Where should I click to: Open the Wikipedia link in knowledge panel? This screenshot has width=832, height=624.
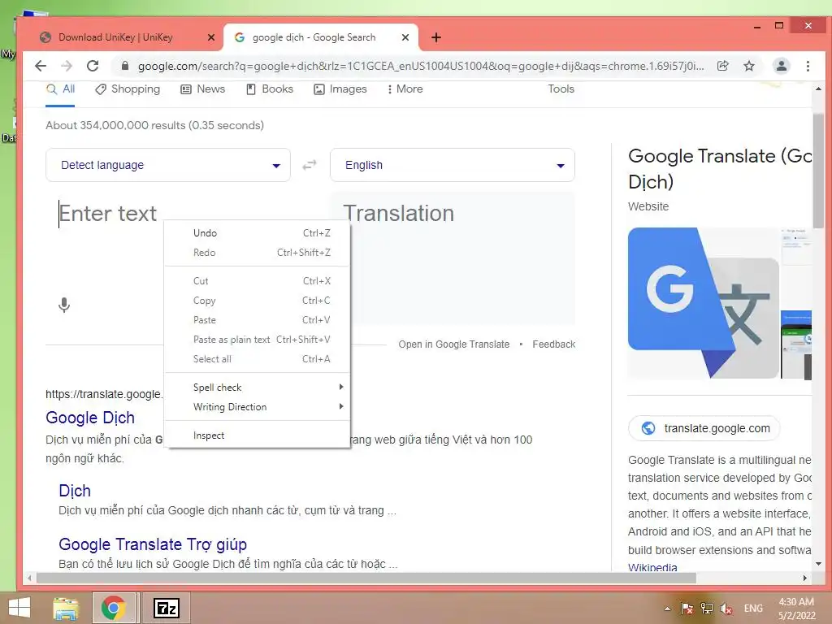(652, 567)
